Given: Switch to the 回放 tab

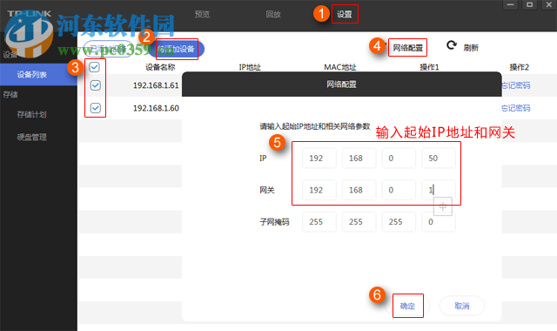Looking at the screenshot, I should [273, 14].
